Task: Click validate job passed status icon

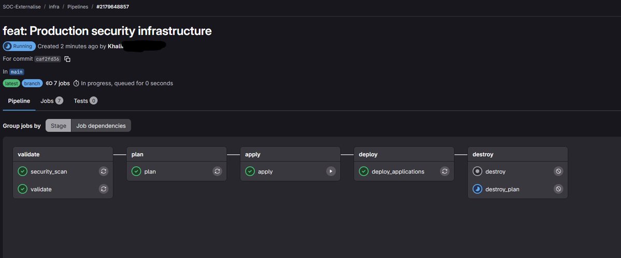Action: tap(23, 189)
